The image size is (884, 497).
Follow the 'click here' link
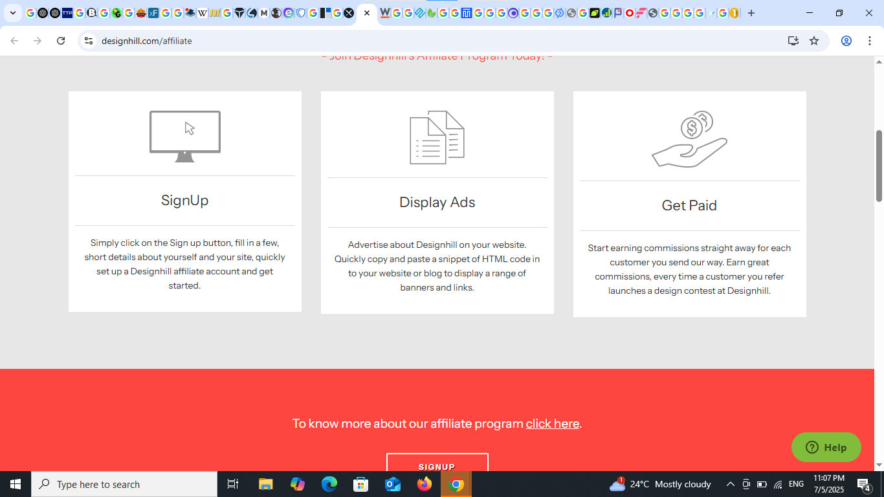(553, 424)
